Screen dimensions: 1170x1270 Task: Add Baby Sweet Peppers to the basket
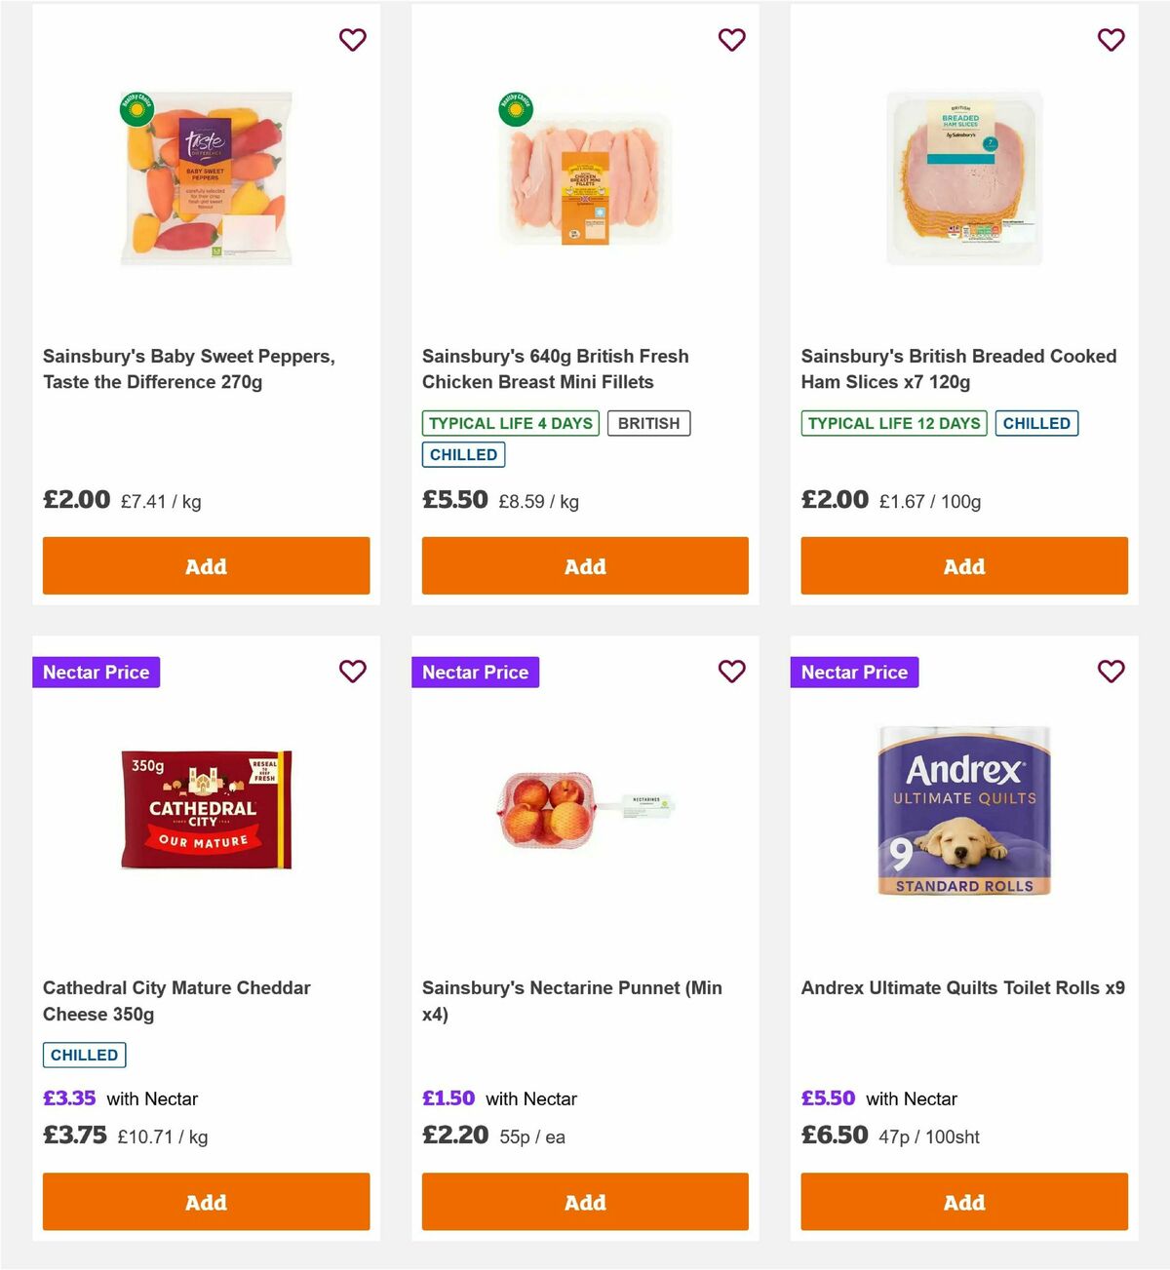pos(206,565)
